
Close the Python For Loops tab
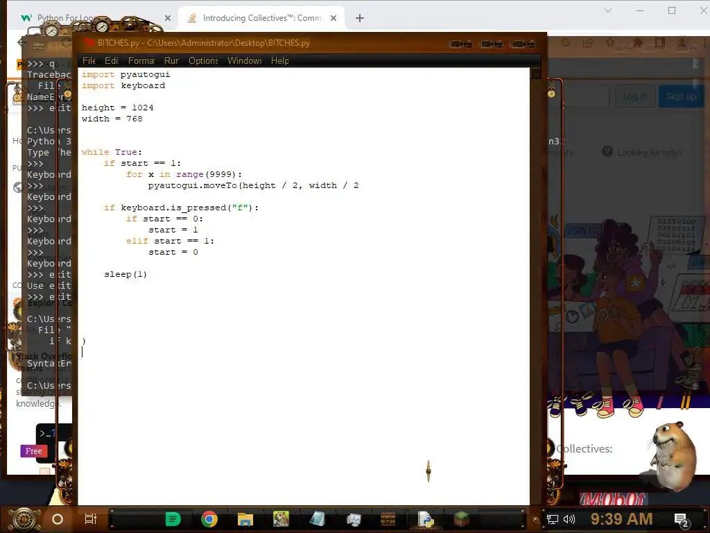[x=168, y=18]
